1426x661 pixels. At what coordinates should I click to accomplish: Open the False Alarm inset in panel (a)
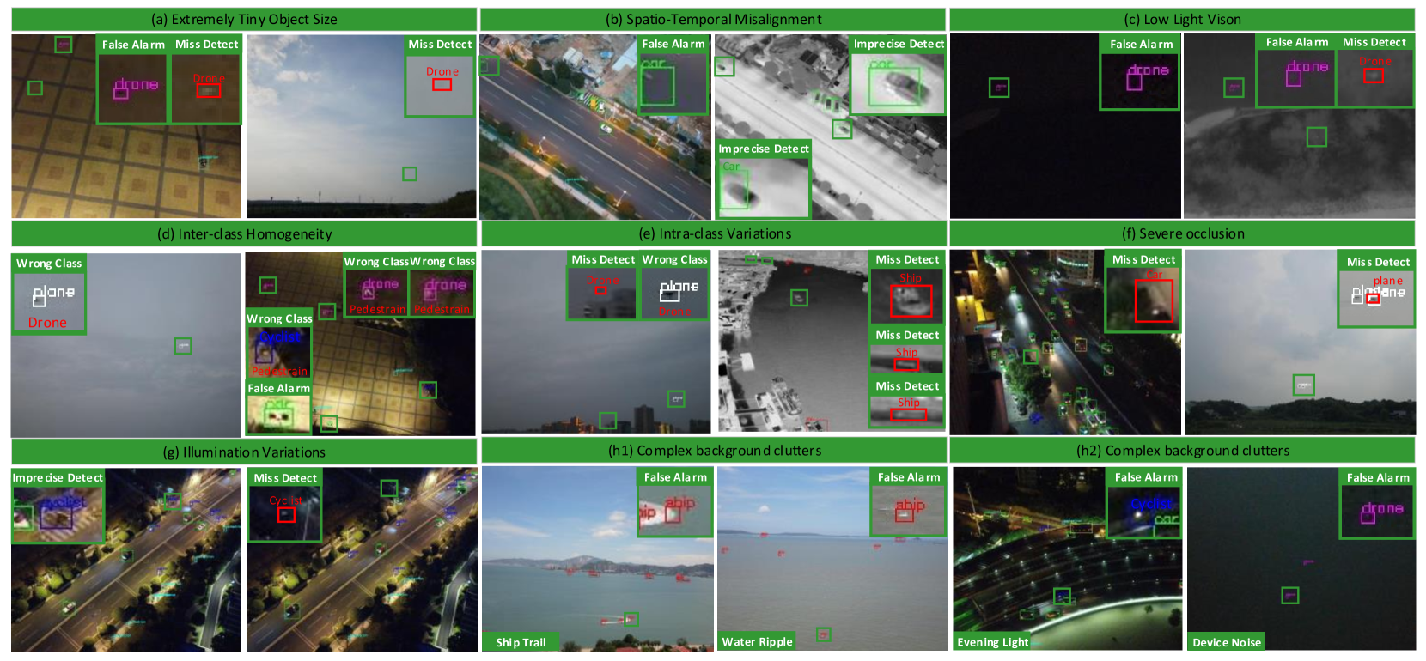click(x=133, y=80)
